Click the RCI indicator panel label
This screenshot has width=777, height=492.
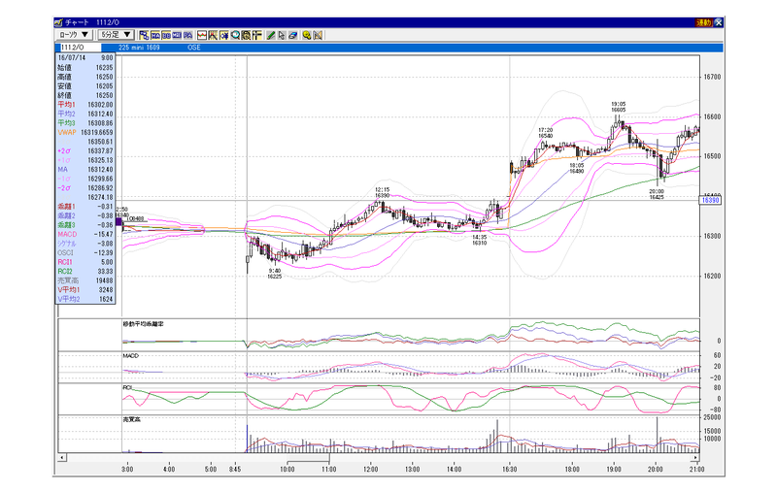128,387
